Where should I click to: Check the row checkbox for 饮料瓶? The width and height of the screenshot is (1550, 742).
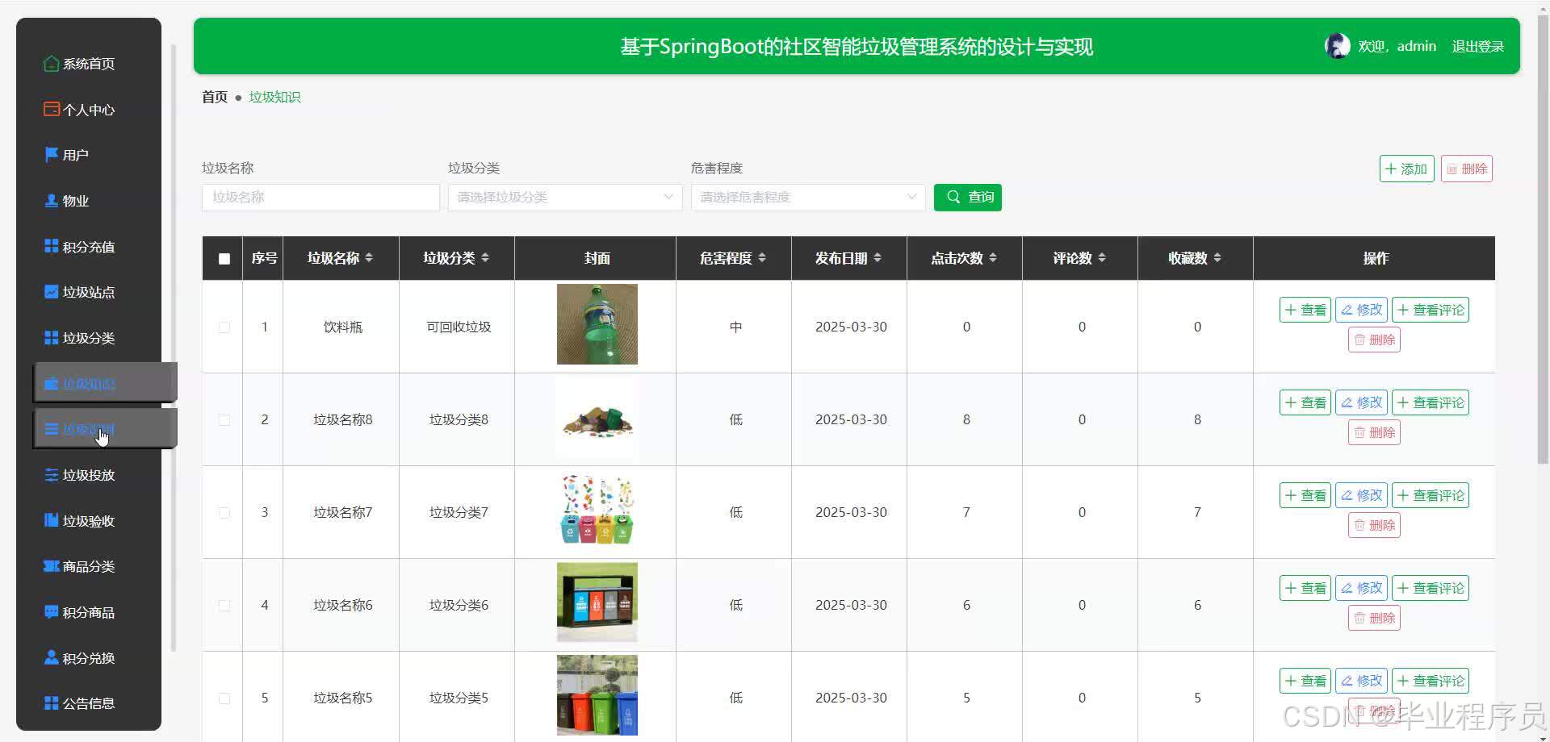point(224,327)
